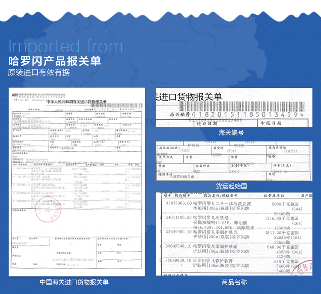Click the 'Imported from' heading text
Image resolution: width=321 pixels, height=294 pixels.
65,46
